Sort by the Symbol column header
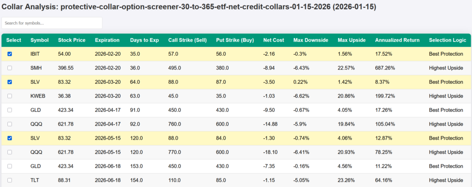The image size is (472, 187). (40, 40)
